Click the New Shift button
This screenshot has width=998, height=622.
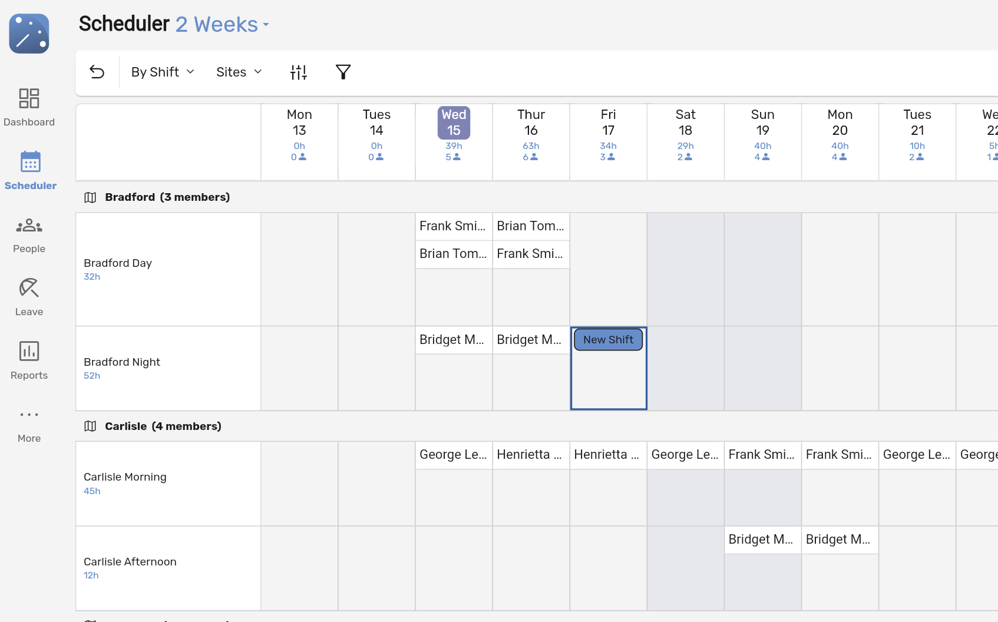pos(608,340)
